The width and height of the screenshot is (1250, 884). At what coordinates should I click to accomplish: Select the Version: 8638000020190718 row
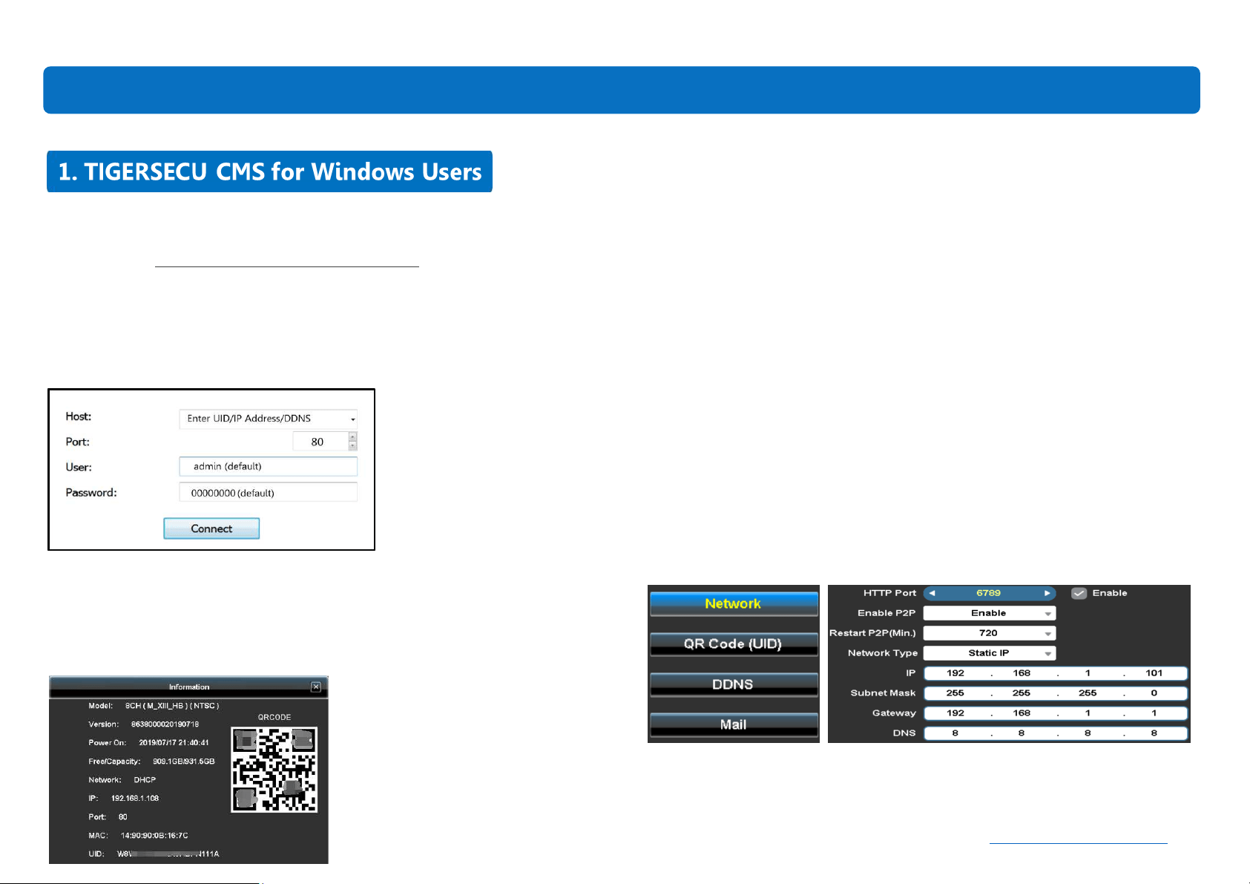point(144,724)
